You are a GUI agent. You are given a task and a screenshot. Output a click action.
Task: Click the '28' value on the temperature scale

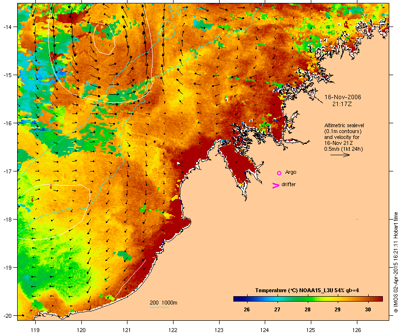pos(307,309)
